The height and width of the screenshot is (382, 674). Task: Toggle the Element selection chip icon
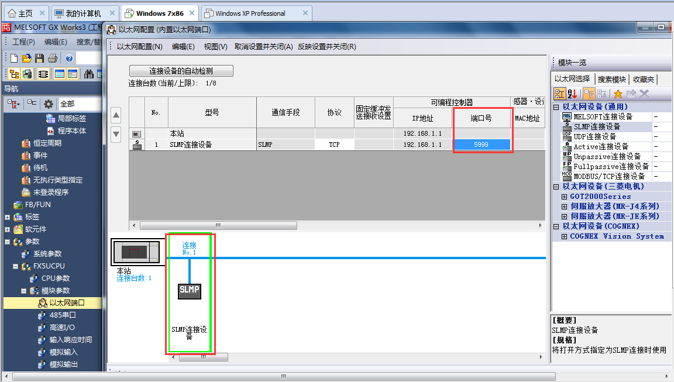43,74
